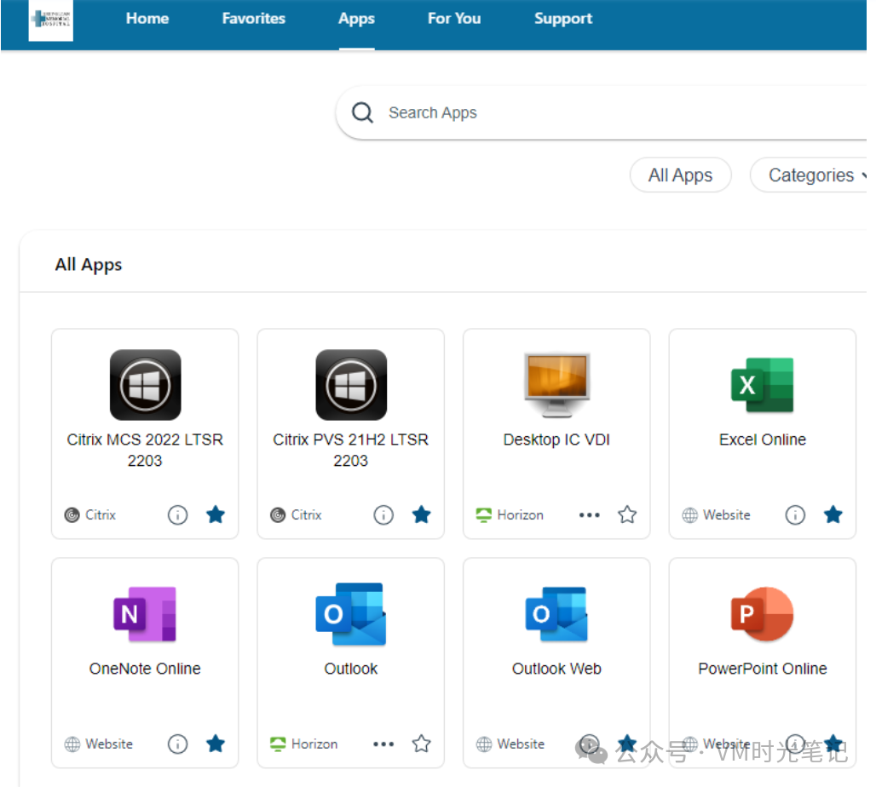Viewport: 876px width, 787px height.
Task: Click the Citrix MCS 2022 LTSR 2203 title
Action: [x=145, y=451]
